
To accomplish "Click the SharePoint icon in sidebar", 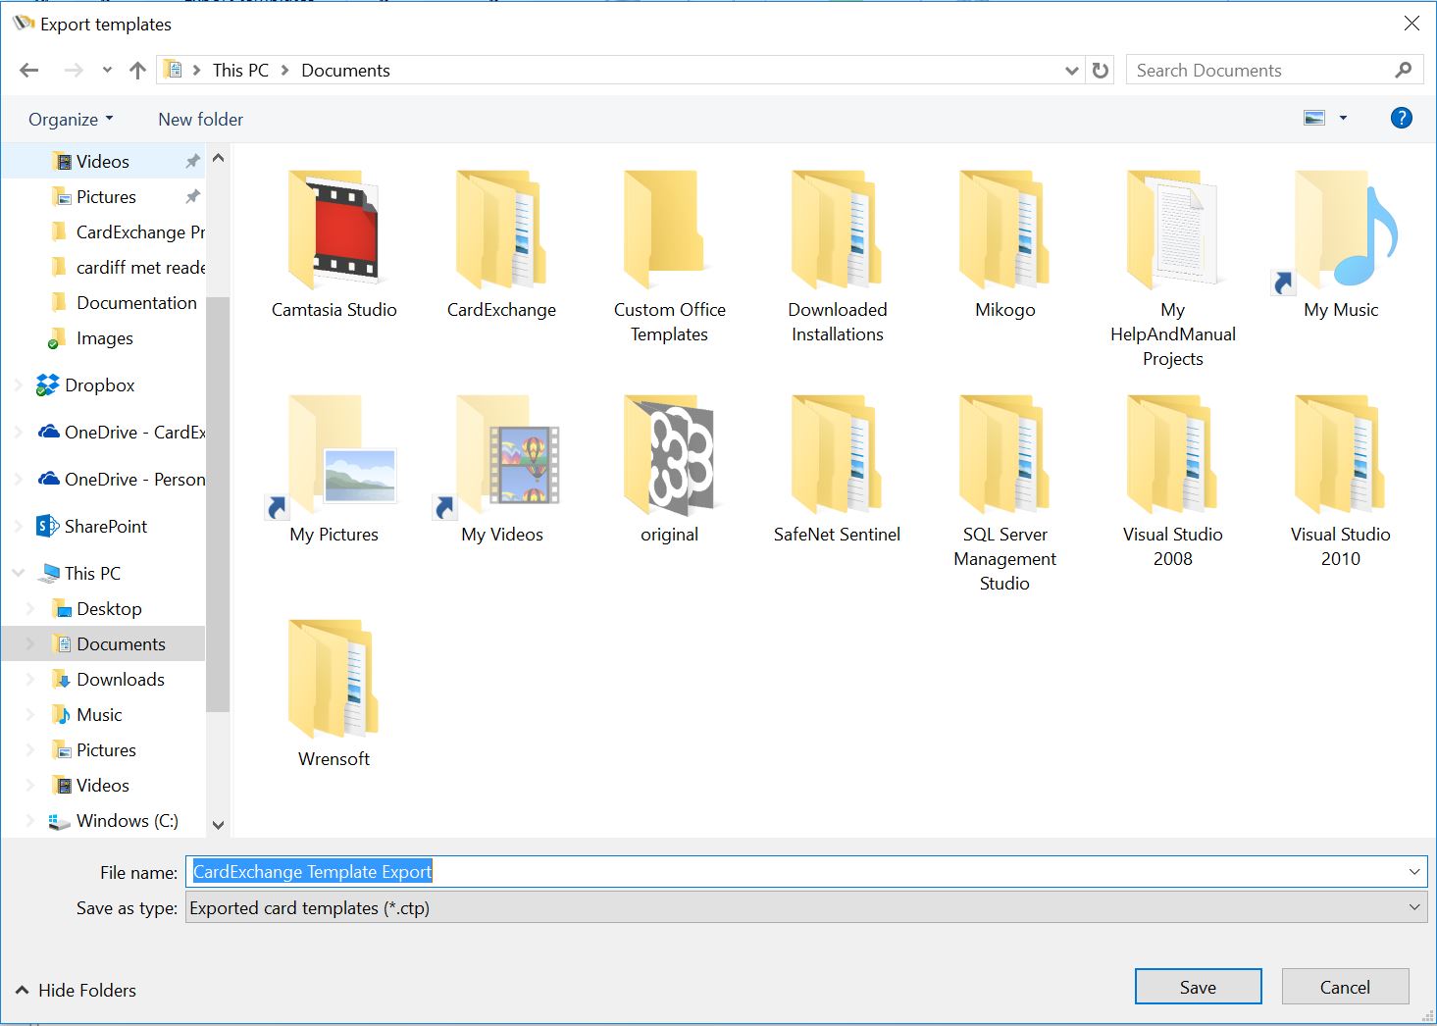I will [x=47, y=526].
